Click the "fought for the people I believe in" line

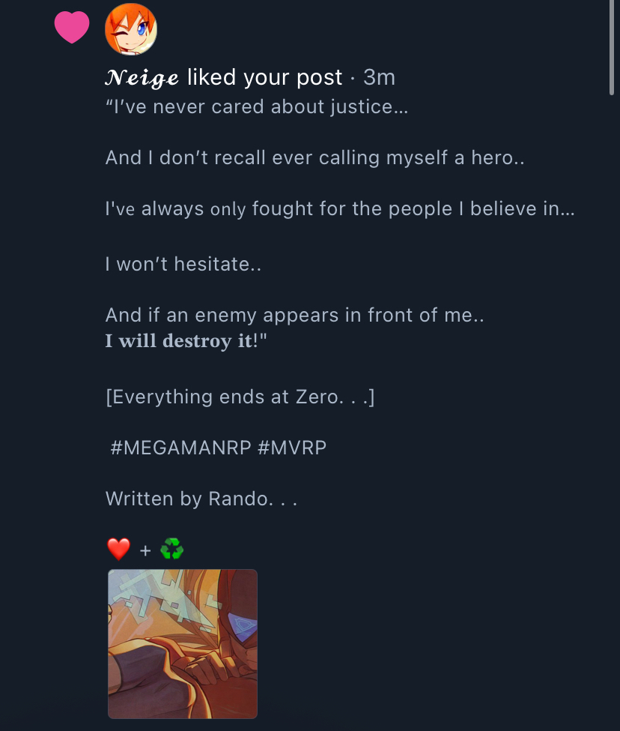coord(340,208)
